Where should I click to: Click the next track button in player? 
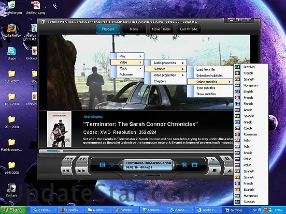click(x=82, y=160)
